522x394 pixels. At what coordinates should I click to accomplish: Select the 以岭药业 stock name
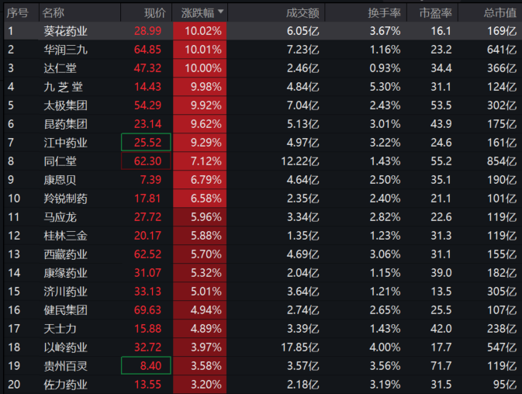click(x=66, y=347)
